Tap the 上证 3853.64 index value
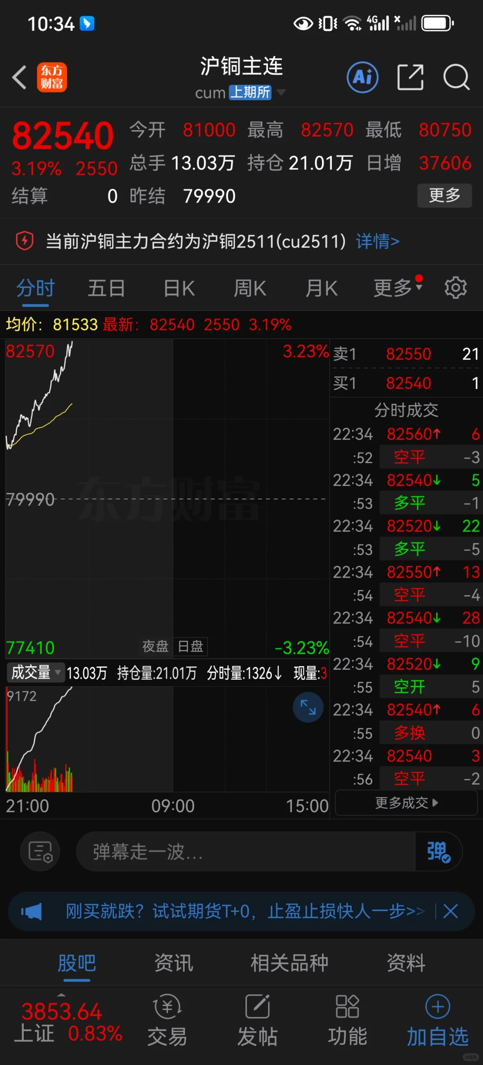 [x=62, y=1011]
